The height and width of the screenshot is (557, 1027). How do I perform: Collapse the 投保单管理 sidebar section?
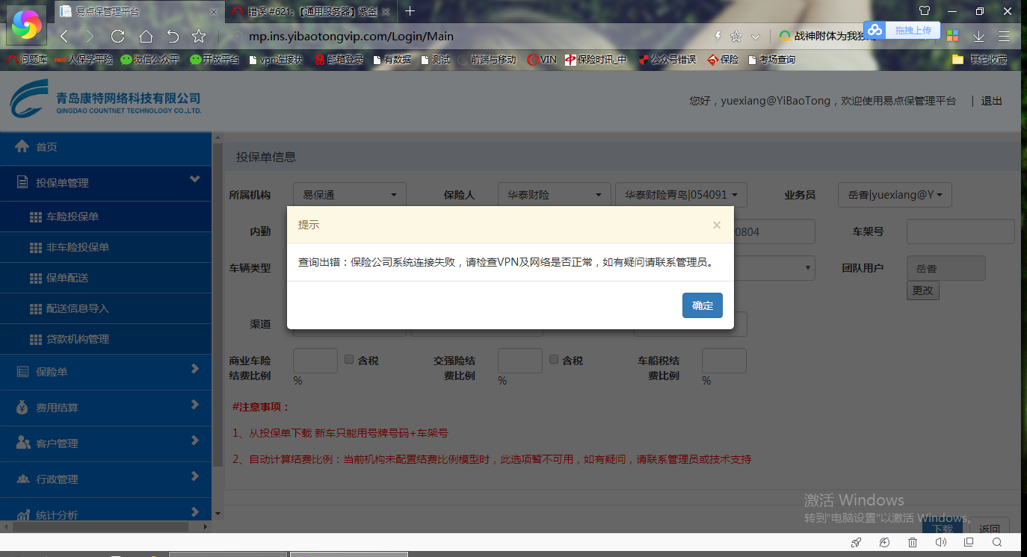point(106,183)
